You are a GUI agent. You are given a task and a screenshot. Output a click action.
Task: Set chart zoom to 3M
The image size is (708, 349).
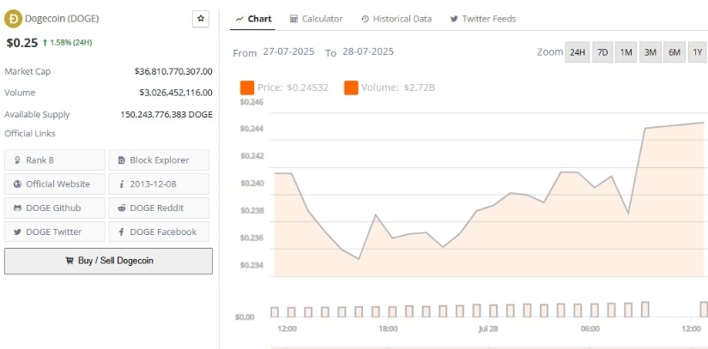[x=651, y=52]
